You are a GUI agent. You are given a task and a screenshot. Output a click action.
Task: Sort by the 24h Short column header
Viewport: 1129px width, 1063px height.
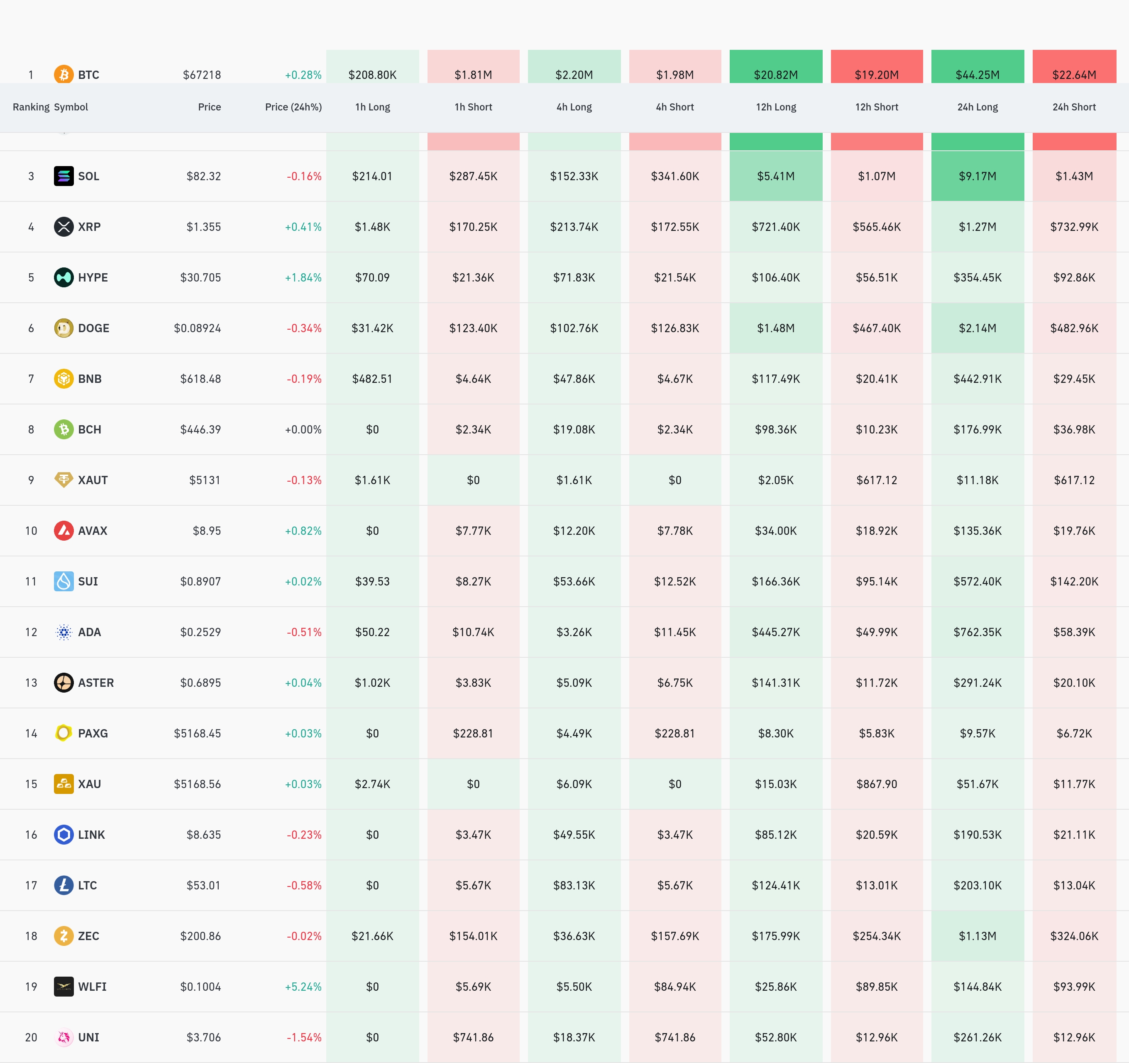(1074, 107)
